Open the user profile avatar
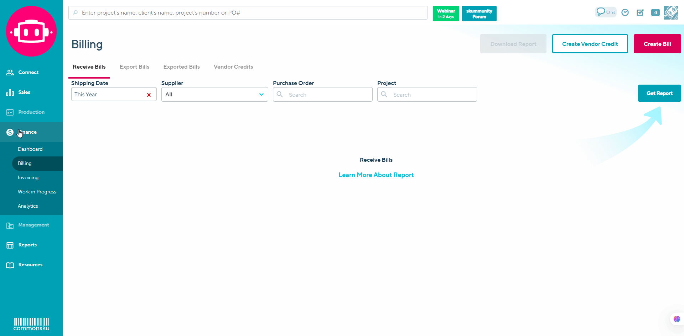 click(x=671, y=13)
